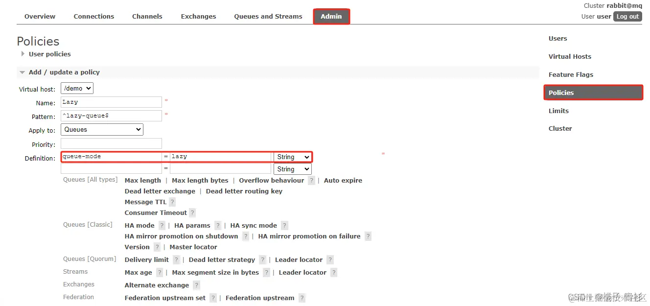The height and width of the screenshot is (306, 650).
Task: Click the empty Priority input field
Action: [111, 143]
